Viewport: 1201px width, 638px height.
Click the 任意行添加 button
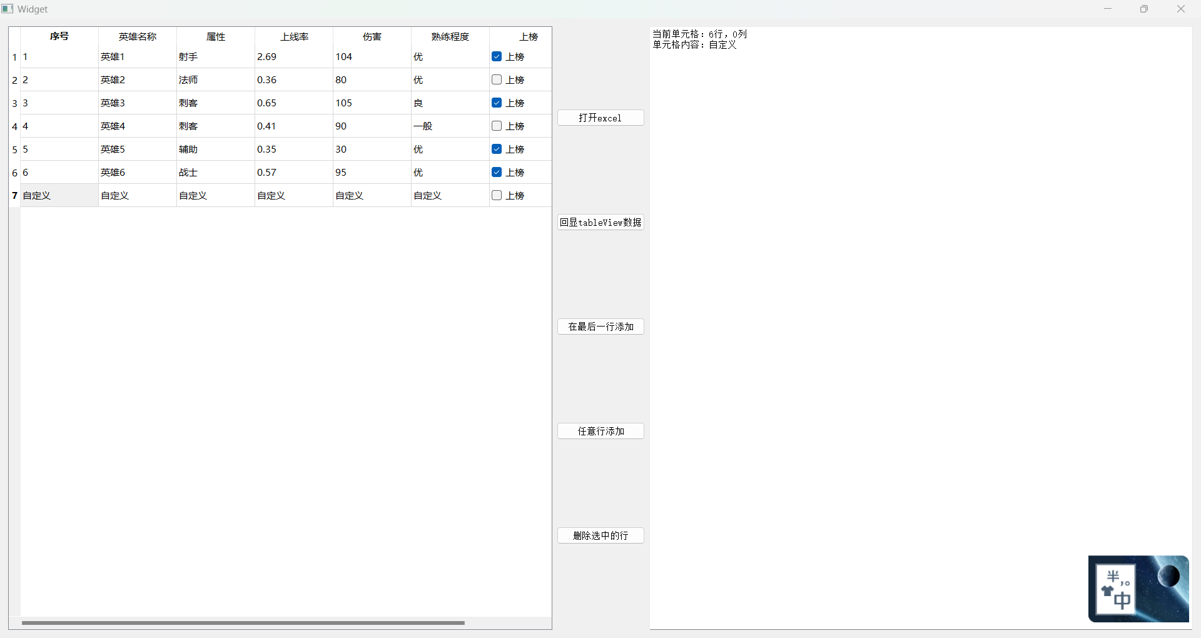point(600,431)
